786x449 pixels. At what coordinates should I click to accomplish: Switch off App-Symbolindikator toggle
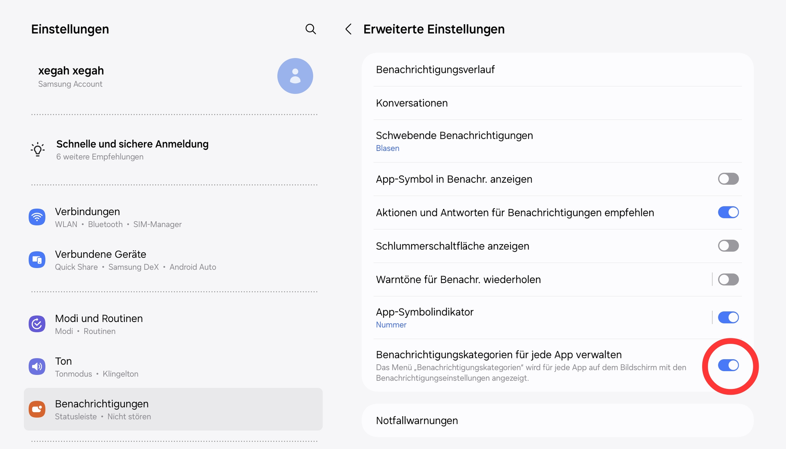pos(728,317)
